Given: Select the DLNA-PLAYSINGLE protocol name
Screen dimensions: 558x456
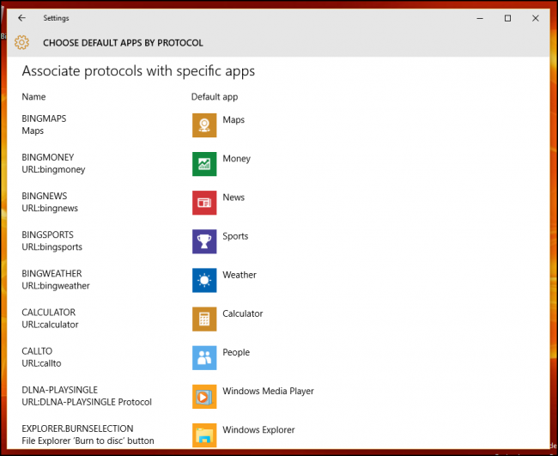Looking at the screenshot, I should coord(59,390).
